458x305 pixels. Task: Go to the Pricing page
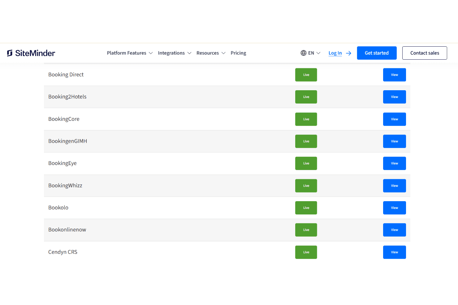point(238,53)
